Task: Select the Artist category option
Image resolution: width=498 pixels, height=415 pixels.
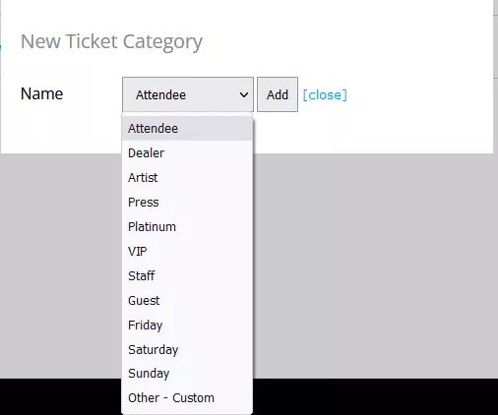Action: (x=187, y=178)
